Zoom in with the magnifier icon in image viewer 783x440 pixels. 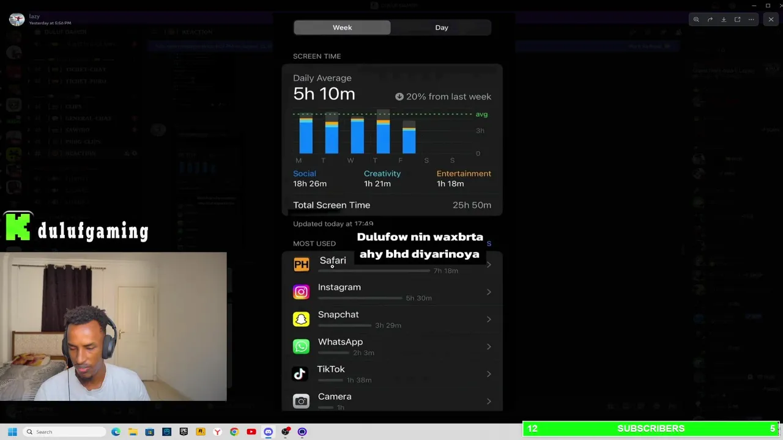[696, 20]
